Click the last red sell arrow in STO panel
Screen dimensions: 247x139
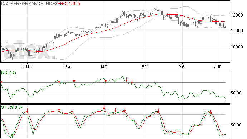210,112
